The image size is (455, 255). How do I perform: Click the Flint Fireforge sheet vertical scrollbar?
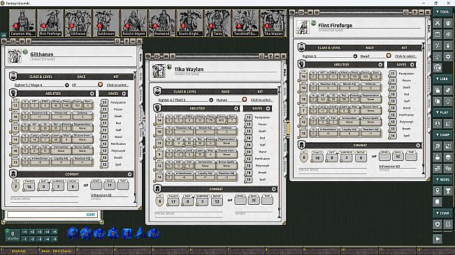[x=423, y=109]
